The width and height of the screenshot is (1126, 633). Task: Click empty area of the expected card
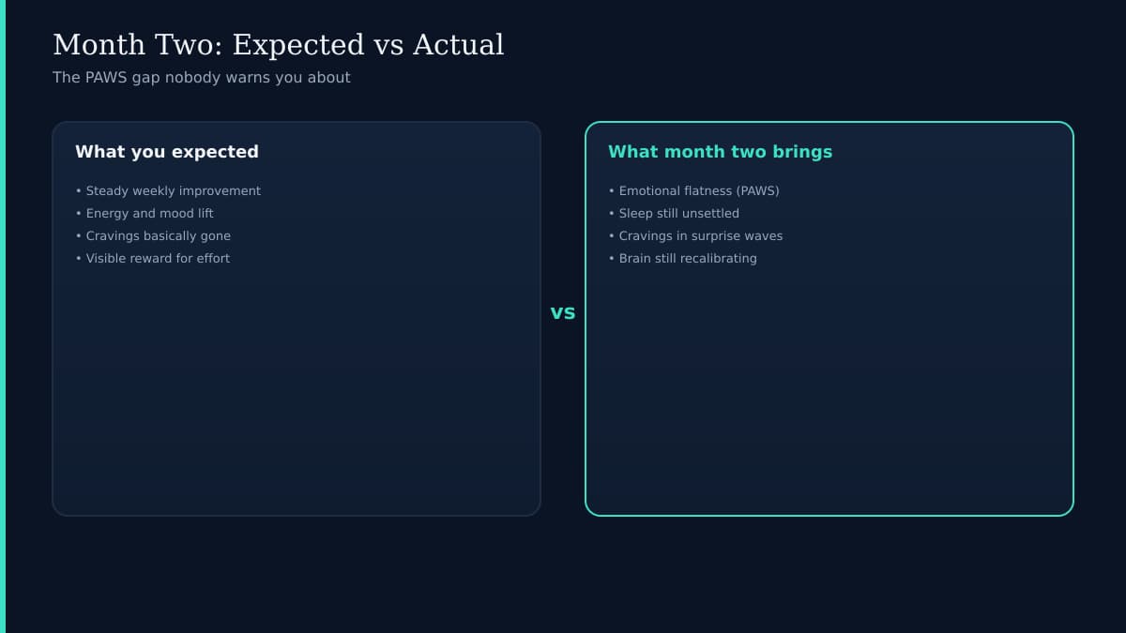tap(297, 394)
